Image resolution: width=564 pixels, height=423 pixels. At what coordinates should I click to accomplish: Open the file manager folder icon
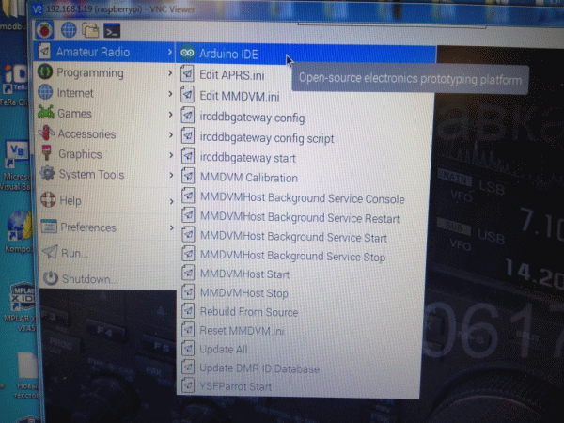90,31
